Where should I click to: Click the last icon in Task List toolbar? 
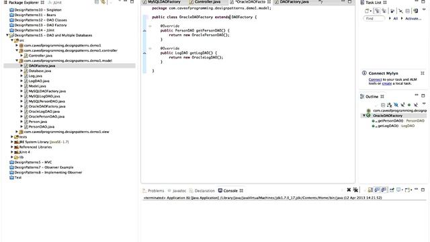click(x=416, y=11)
